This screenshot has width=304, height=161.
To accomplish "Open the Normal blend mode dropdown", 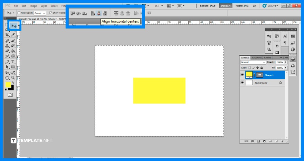I will point(253,62).
